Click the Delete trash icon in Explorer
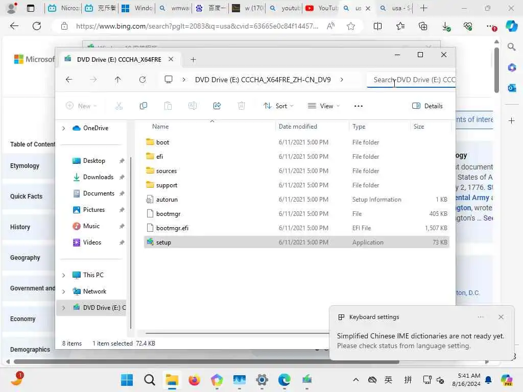523x392 pixels. 241,106
